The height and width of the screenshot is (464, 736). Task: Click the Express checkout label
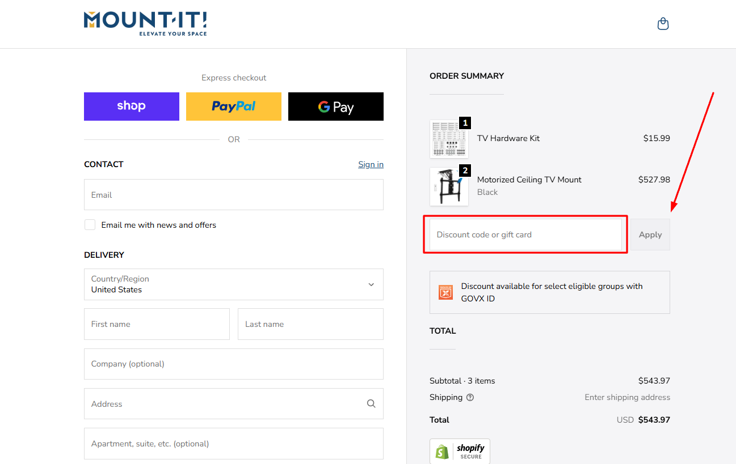[234, 78]
